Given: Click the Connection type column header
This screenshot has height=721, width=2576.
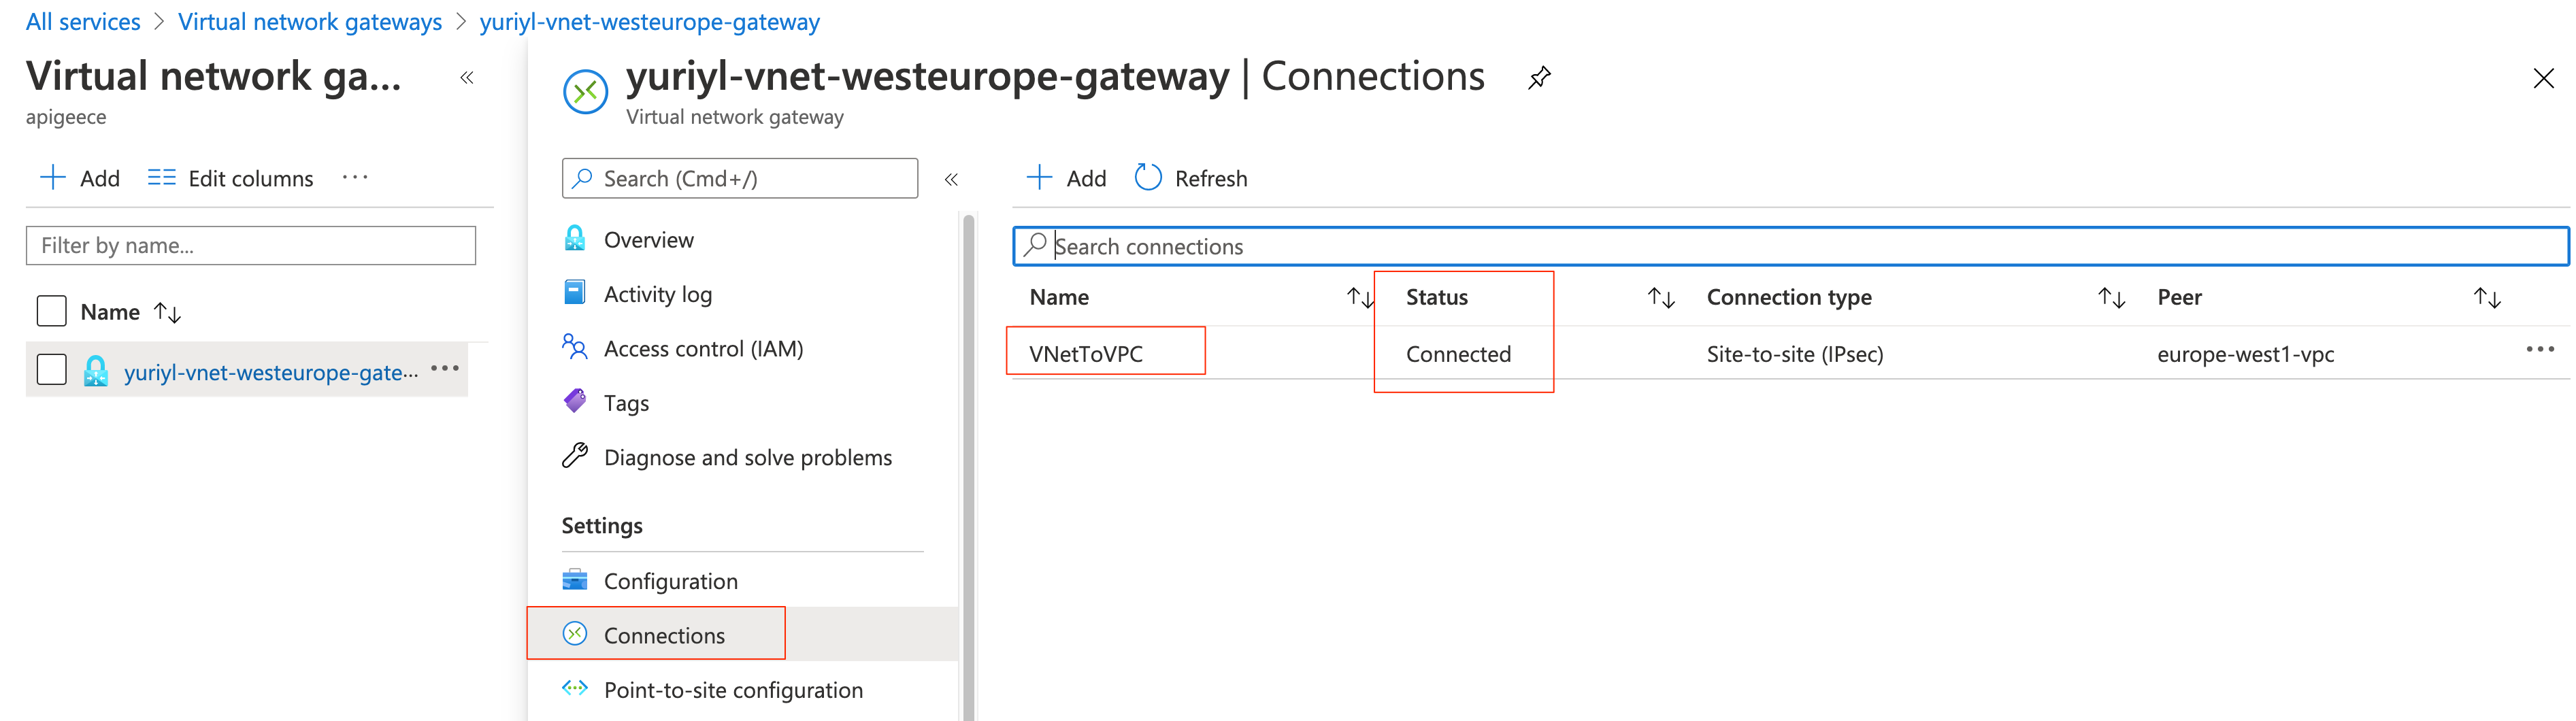Looking at the screenshot, I should point(1789,297).
